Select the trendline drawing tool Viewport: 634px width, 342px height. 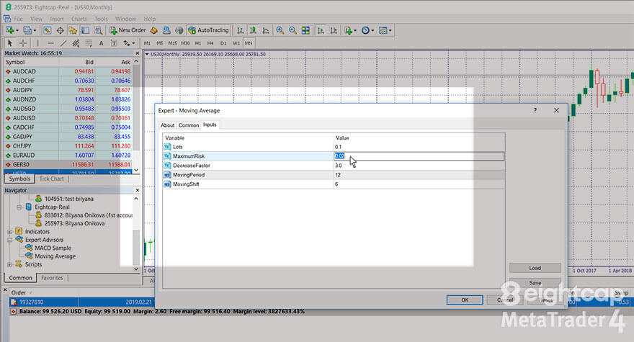63,43
